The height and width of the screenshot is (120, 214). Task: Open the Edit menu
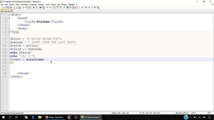point(6,5)
